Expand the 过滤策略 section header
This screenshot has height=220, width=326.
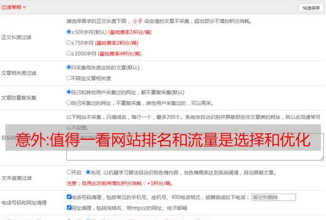pyautogui.click(x=13, y=7)
